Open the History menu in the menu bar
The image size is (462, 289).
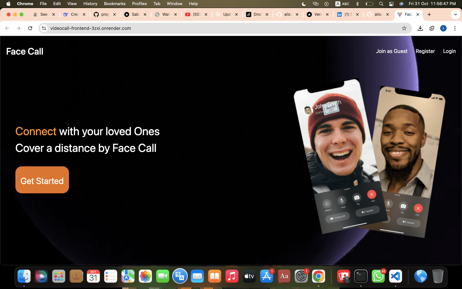click(x=90, y=4)
